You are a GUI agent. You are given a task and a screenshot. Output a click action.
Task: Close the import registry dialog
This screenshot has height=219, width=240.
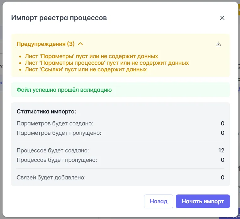click(x=222, y=18)
